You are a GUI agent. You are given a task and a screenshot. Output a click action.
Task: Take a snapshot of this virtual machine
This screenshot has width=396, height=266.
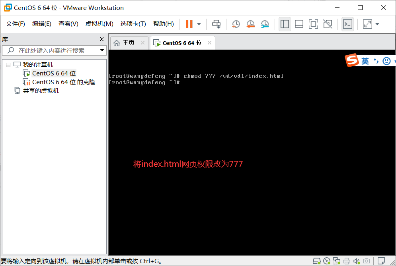click(236, 24)
